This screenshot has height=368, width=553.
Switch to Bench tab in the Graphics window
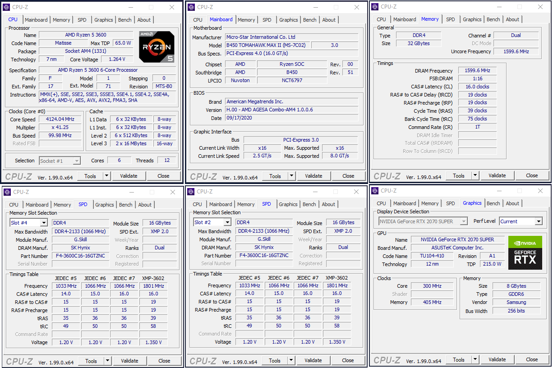[x=493, y=203]
